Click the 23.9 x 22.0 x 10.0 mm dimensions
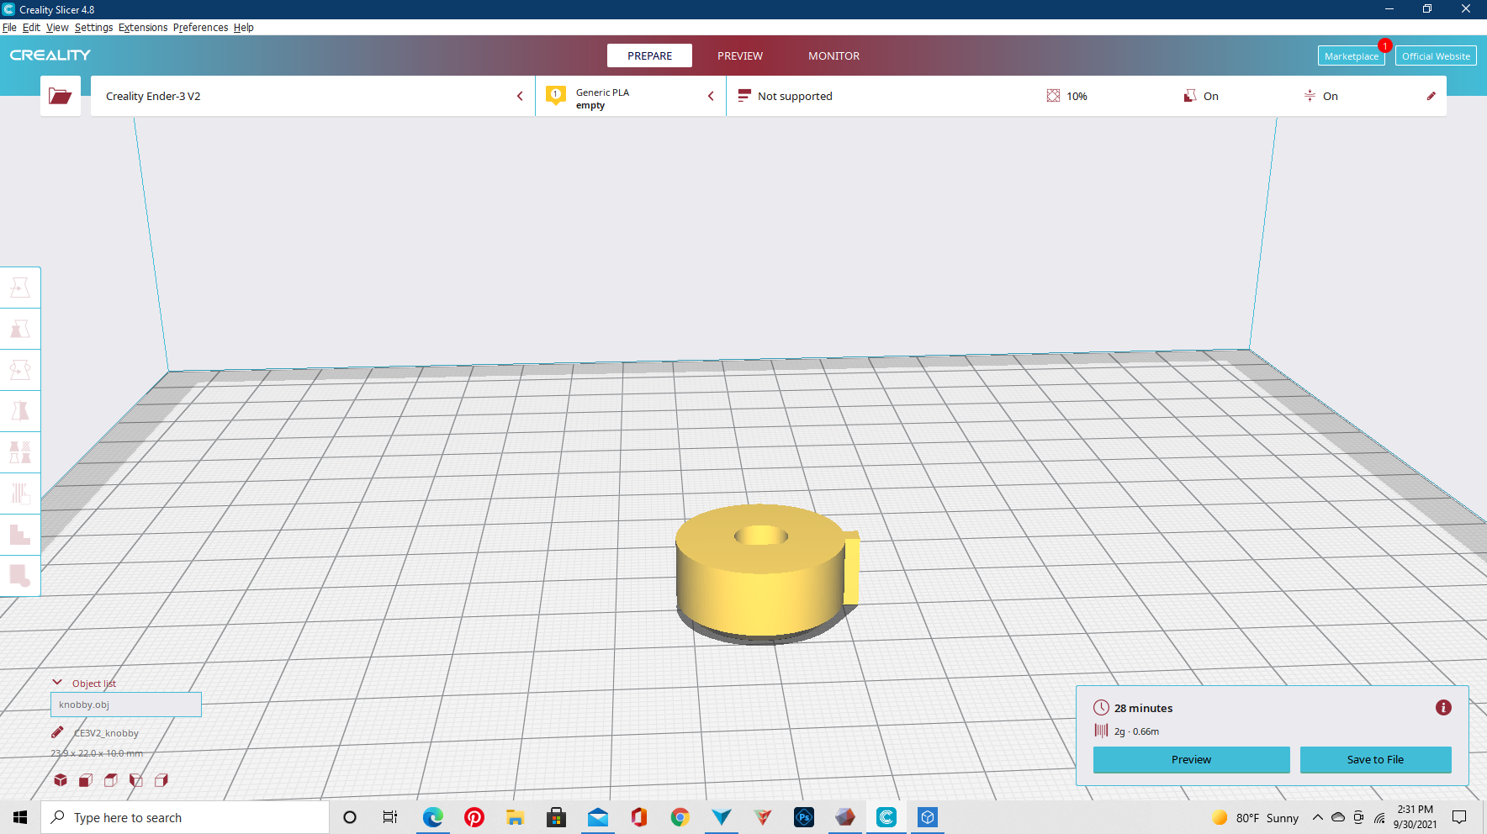This screenshot has width=1487, height=834. (x=97, y=753)
